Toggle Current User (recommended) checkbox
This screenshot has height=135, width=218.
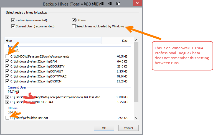coord(13,26)
